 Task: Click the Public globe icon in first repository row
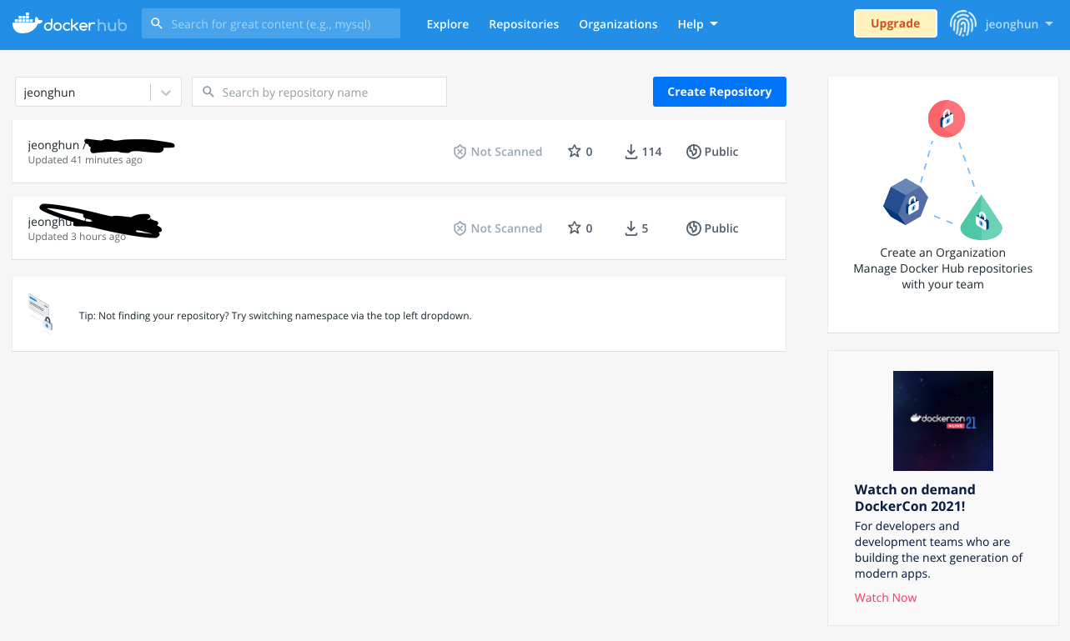coord(693,152)
